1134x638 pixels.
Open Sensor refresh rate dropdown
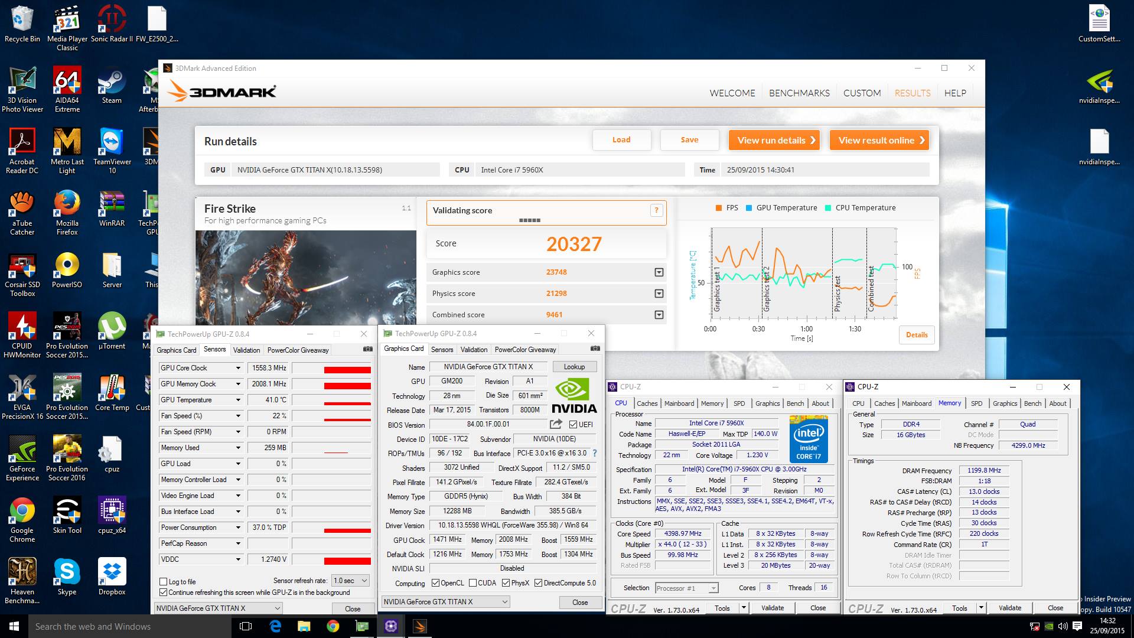point(351,581)
